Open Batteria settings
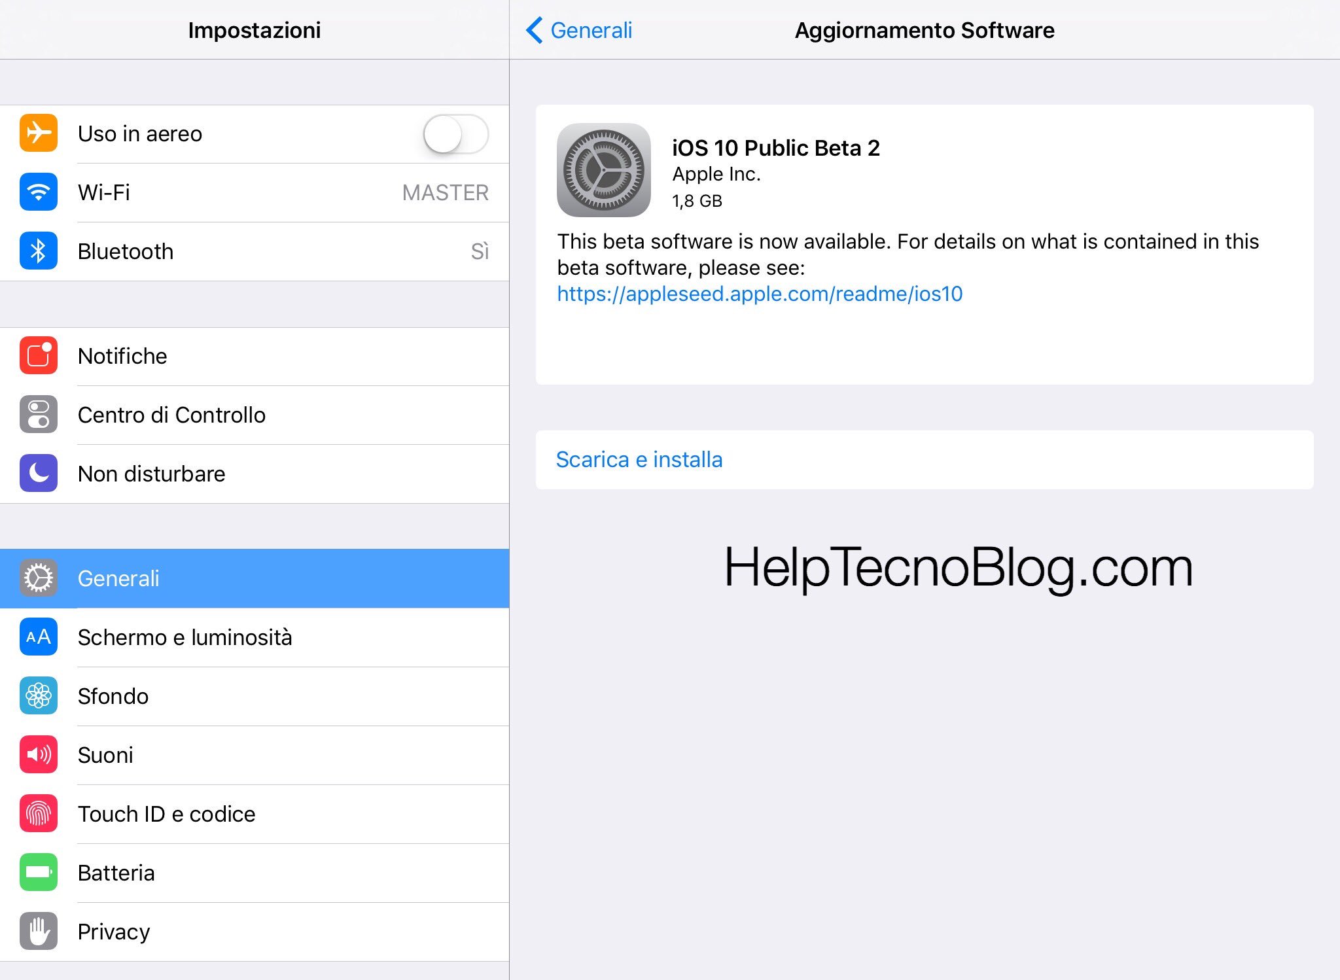The width and height of the screenshot is (1340, 980). (x=255, y=873)
